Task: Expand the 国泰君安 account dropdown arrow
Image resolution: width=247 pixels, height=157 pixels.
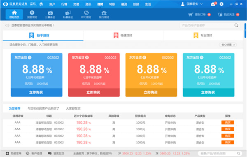Action: (201, 4)
